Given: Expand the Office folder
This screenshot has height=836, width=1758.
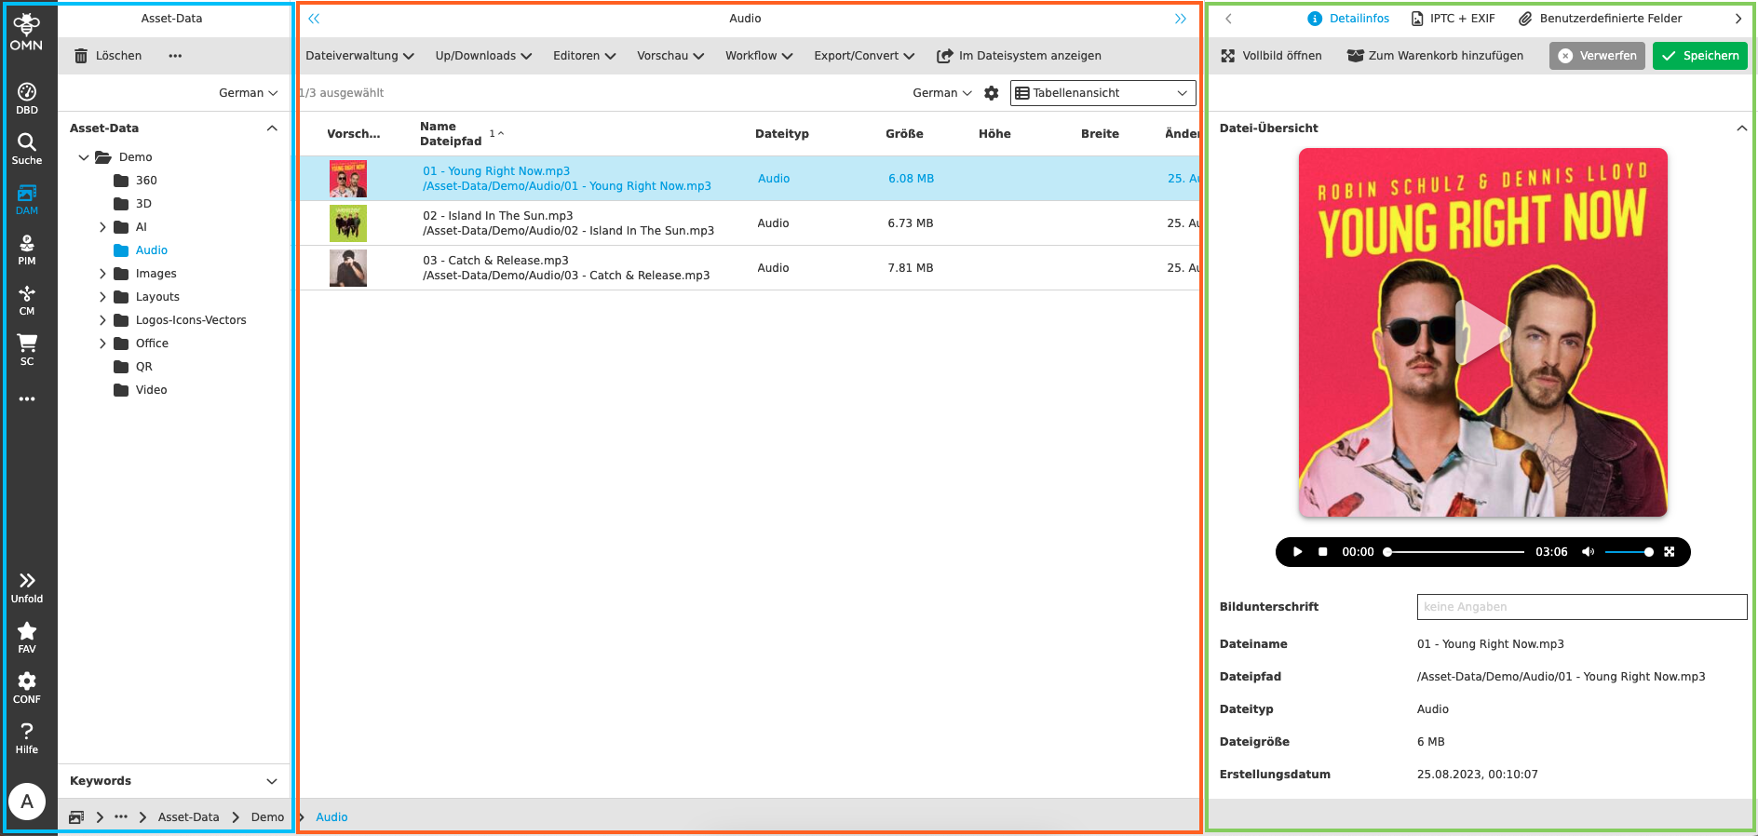Looking at the screenshot, I should (102, 344).
